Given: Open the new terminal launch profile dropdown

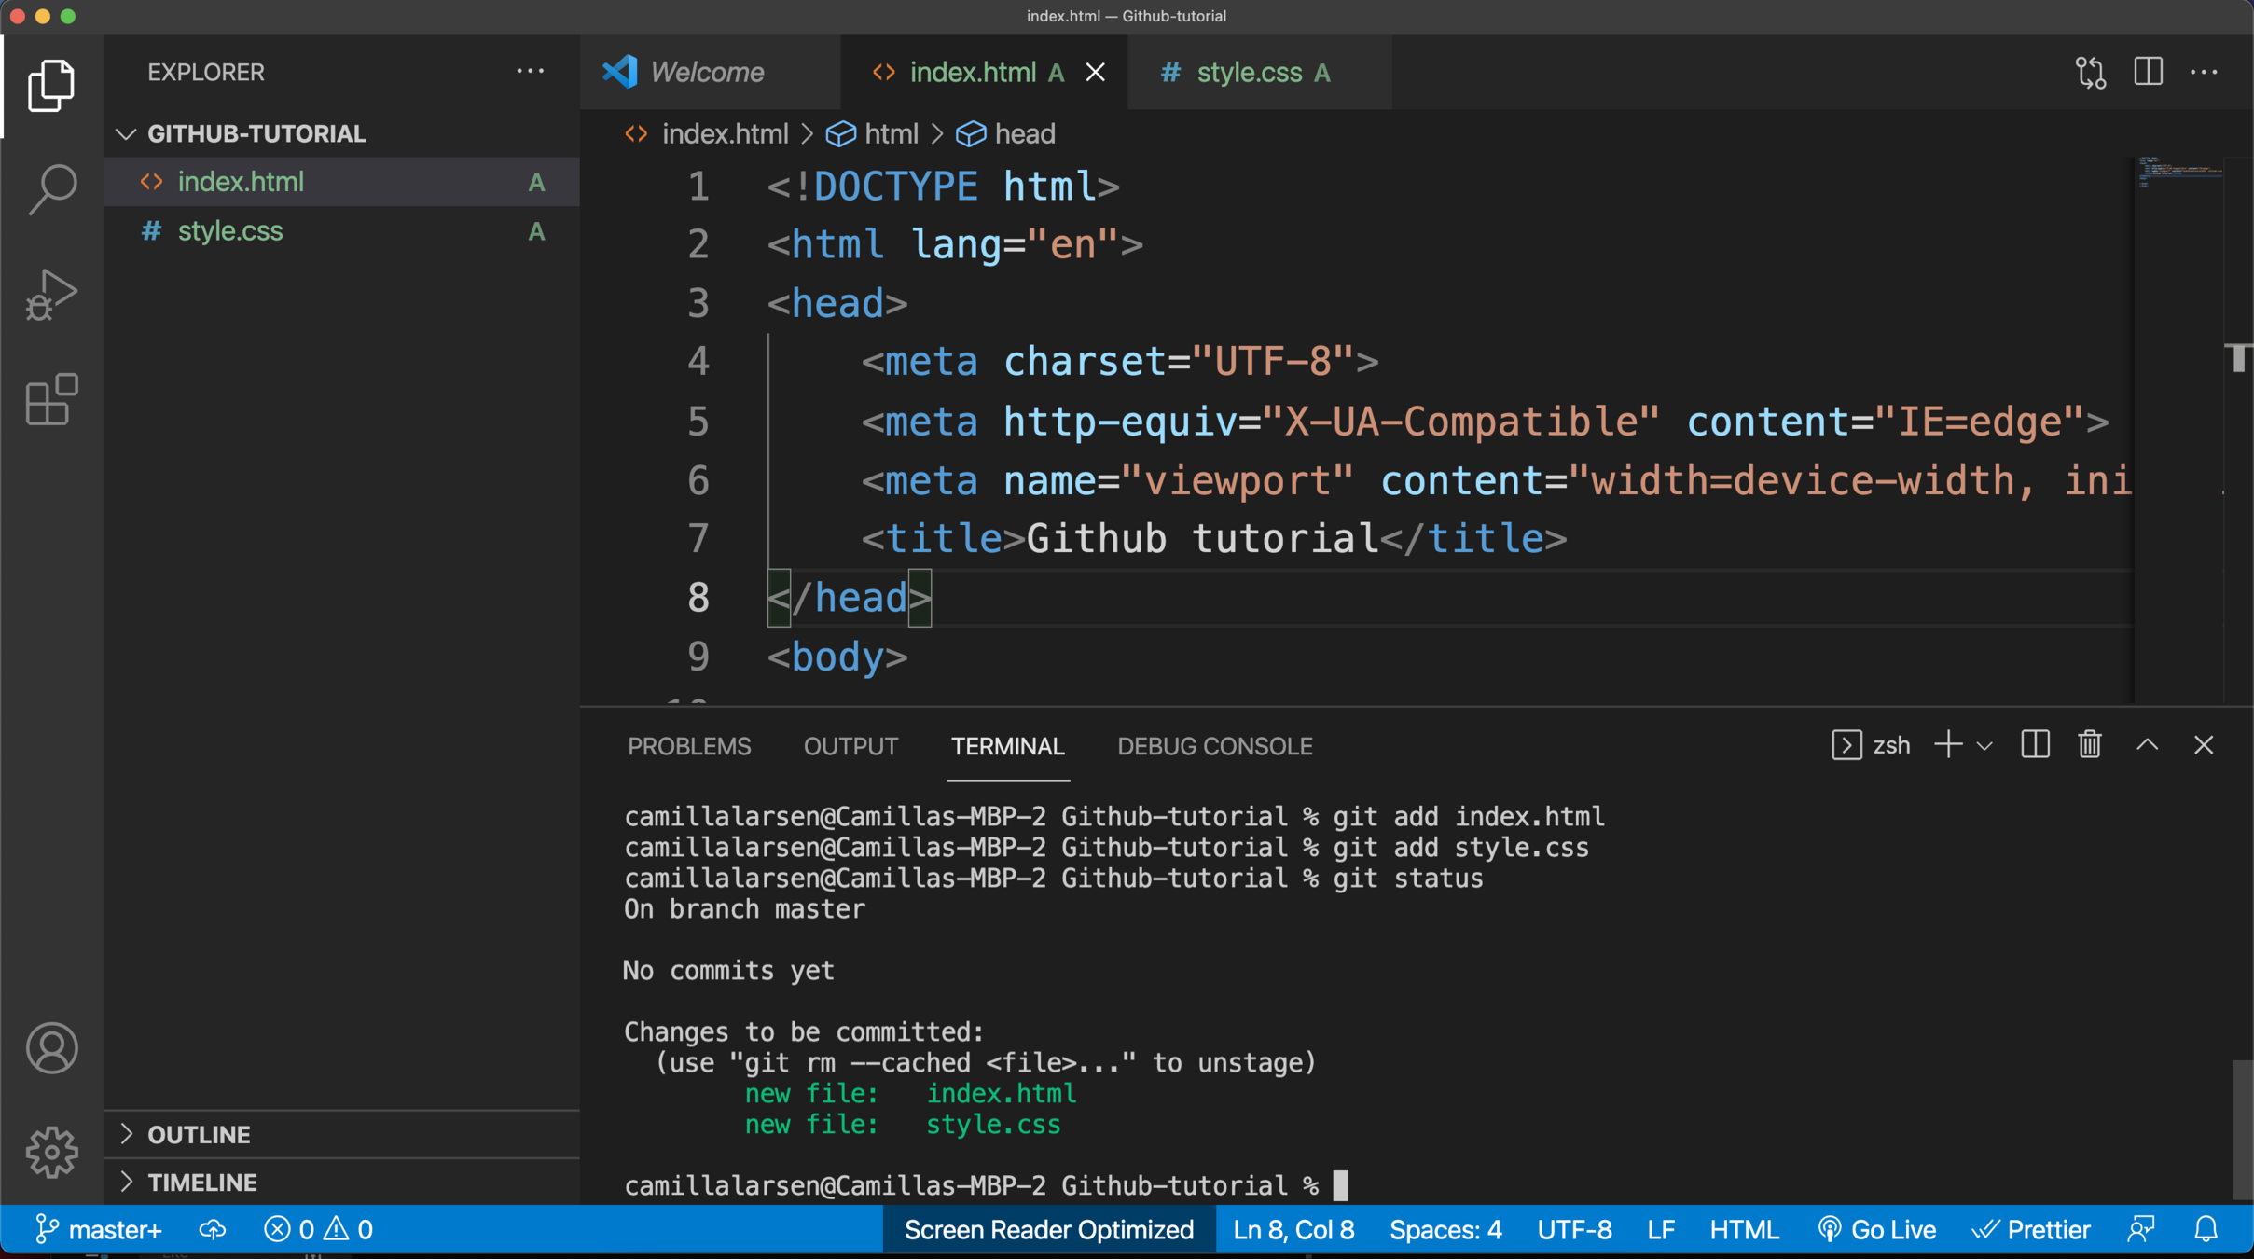Looking at the screenshot, I should [x=1984, y=746].
